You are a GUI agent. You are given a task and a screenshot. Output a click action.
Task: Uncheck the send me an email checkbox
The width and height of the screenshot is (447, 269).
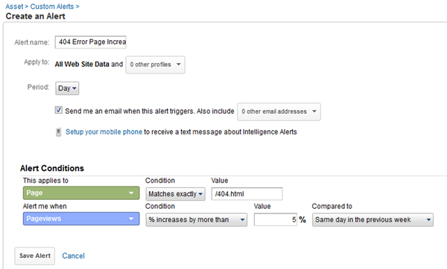58,110
